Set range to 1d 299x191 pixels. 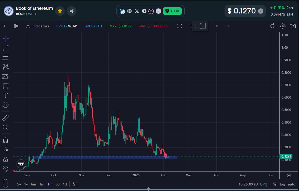65,184
